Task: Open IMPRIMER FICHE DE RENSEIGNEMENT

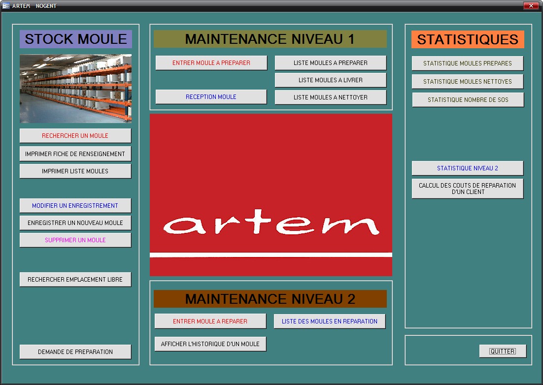Action: click(75, 154)
